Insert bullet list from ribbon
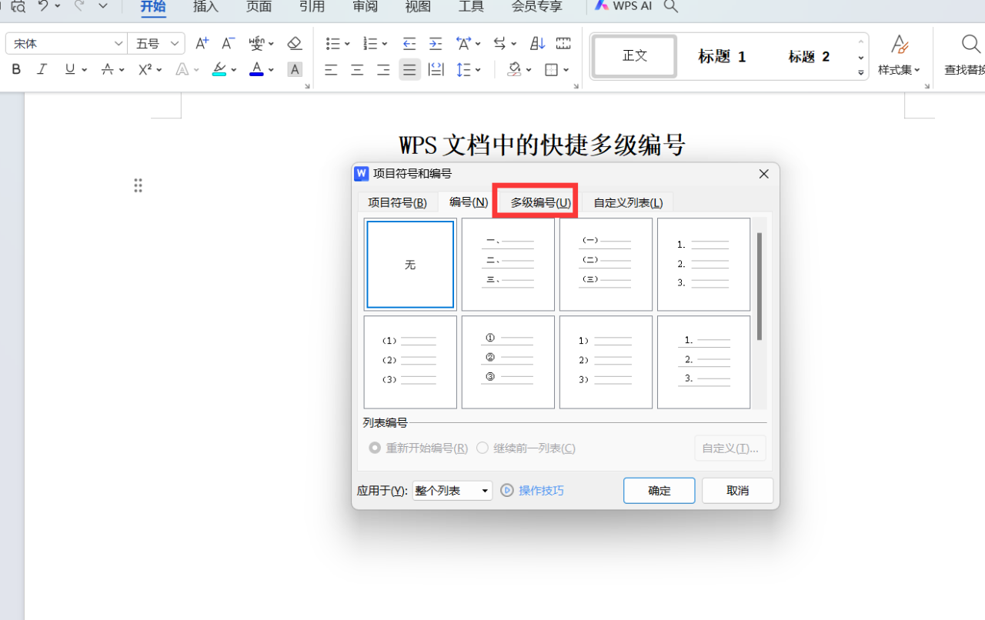 [x=332, y=44]
